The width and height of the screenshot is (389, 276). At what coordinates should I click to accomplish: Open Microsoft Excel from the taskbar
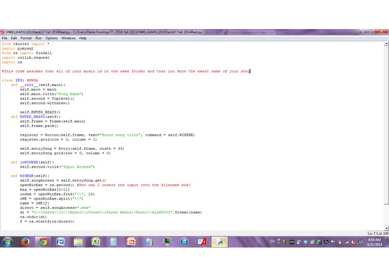click(96, 241)
